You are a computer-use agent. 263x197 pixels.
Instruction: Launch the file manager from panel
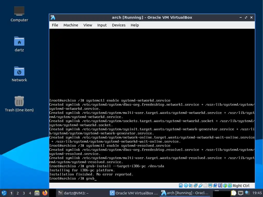(37, 193)
